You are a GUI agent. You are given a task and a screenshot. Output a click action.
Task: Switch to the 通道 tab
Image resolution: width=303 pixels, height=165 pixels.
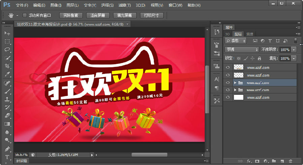tap(250, 34)
